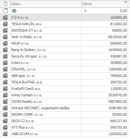
Task: Click company icon for STRATEL, s.r.o.
Action: 5,69
